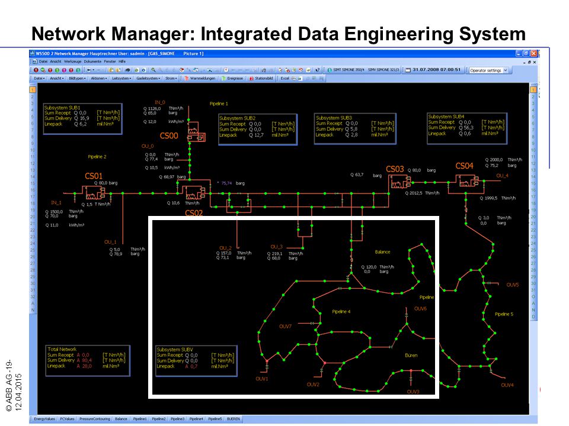Viewport: 569px width, 426px height.
Task: Click the Büren label in the diagram
Action: pyautogui.click(x=411, y=356)
